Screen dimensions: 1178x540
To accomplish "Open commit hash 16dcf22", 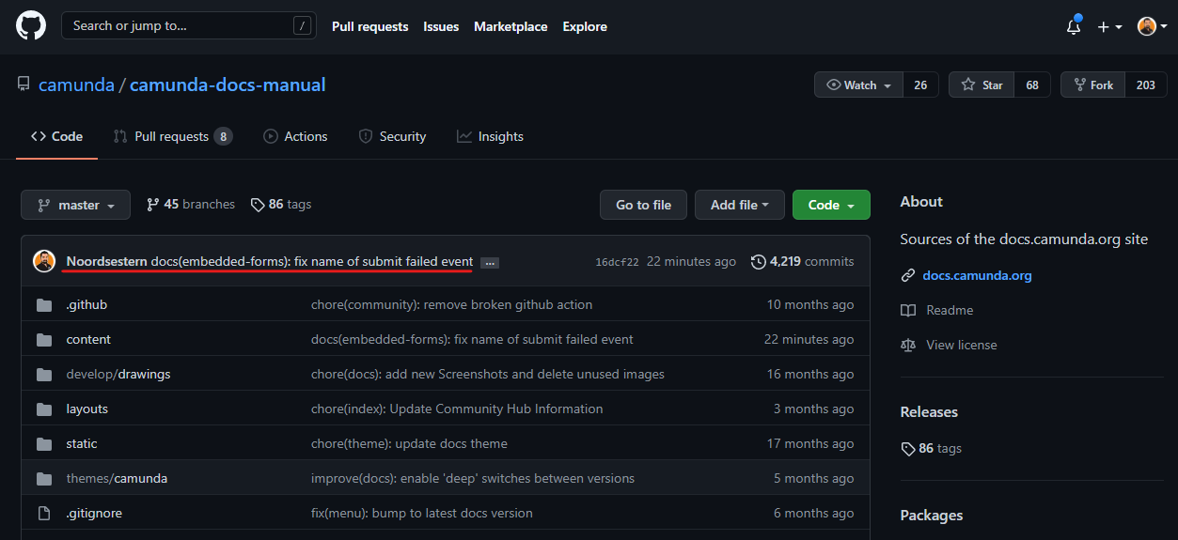I will tap(617, 262).
